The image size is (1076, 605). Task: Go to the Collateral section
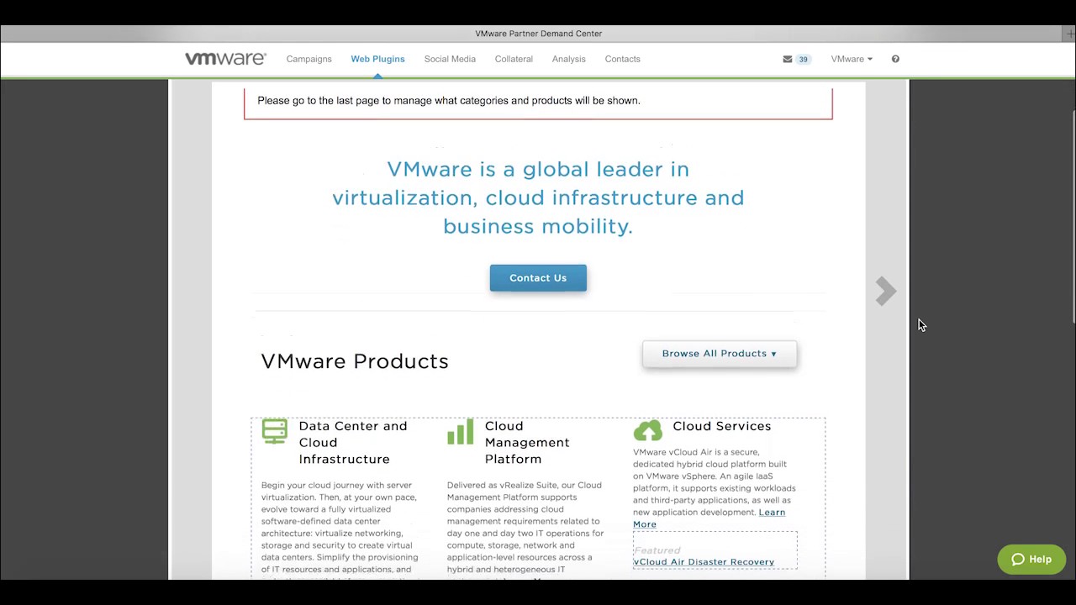(x=514, y=59)
